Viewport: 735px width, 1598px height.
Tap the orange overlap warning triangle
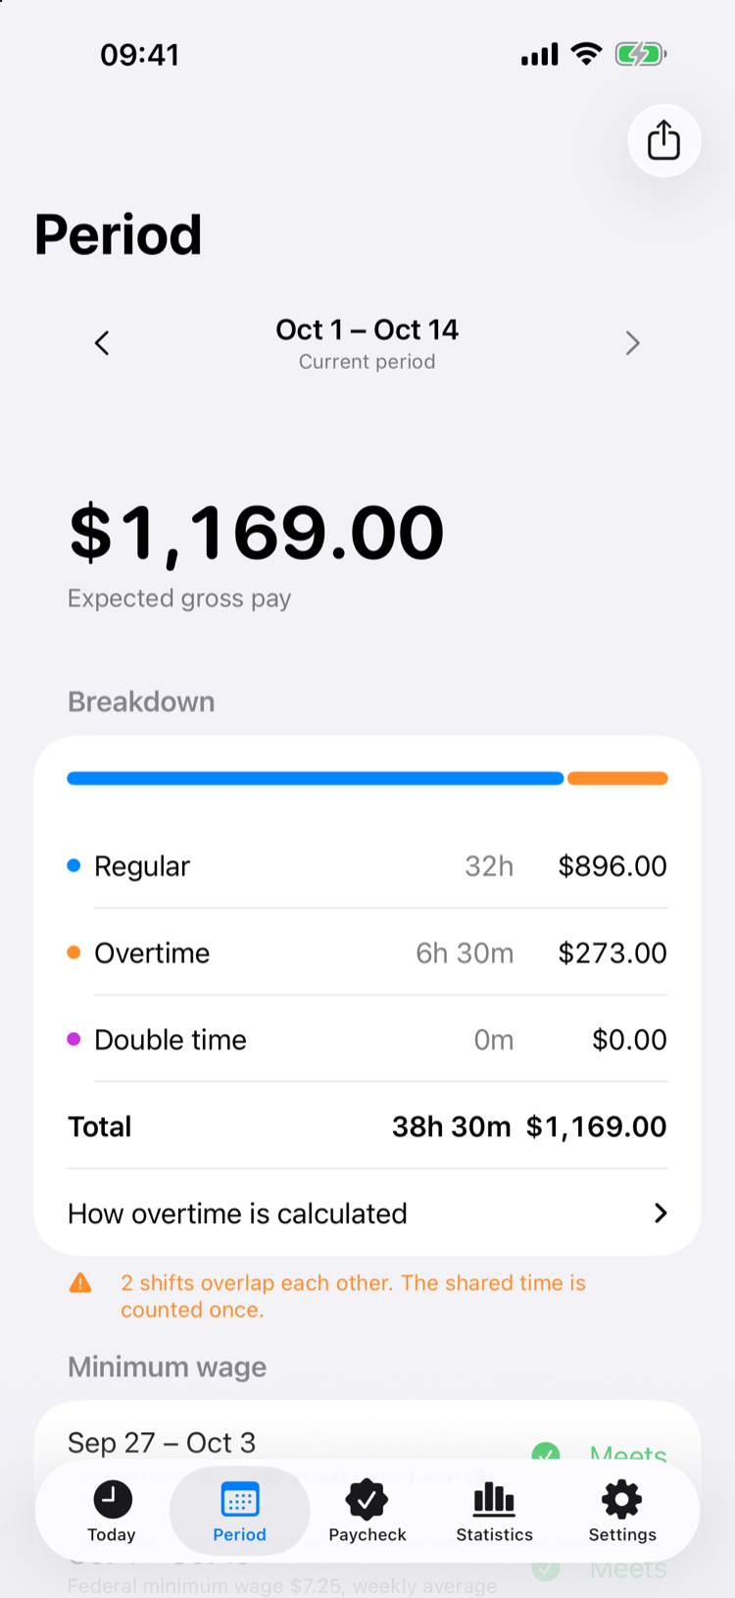coord(80,1283)
